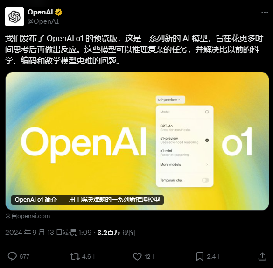Click the share upload icon
Screen dimensions: 273x268
[262, 256]
